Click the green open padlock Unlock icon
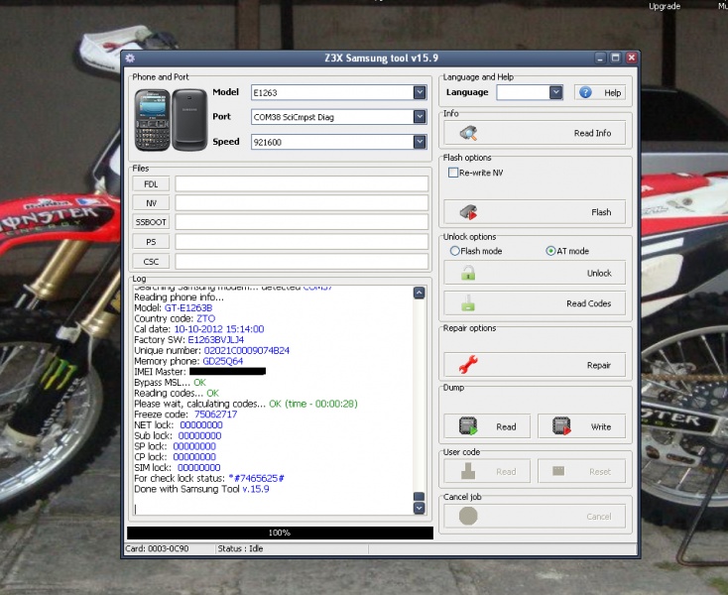This screenshot has width=728, height=595. [468, 273]
